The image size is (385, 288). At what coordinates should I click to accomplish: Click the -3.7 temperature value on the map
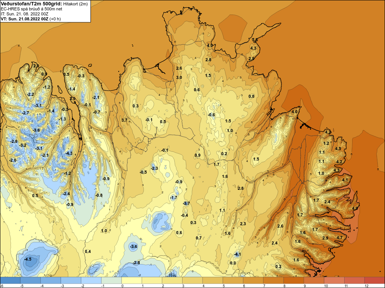coord(186,203)
